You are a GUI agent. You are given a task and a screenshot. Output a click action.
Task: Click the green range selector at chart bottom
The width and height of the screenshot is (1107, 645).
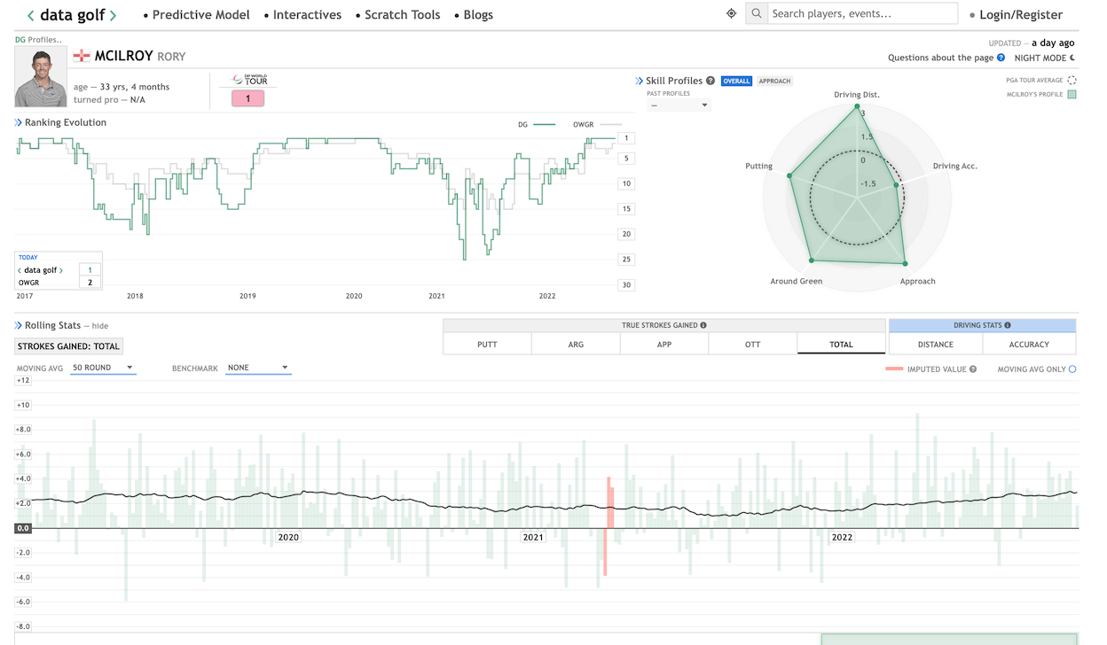949,639
